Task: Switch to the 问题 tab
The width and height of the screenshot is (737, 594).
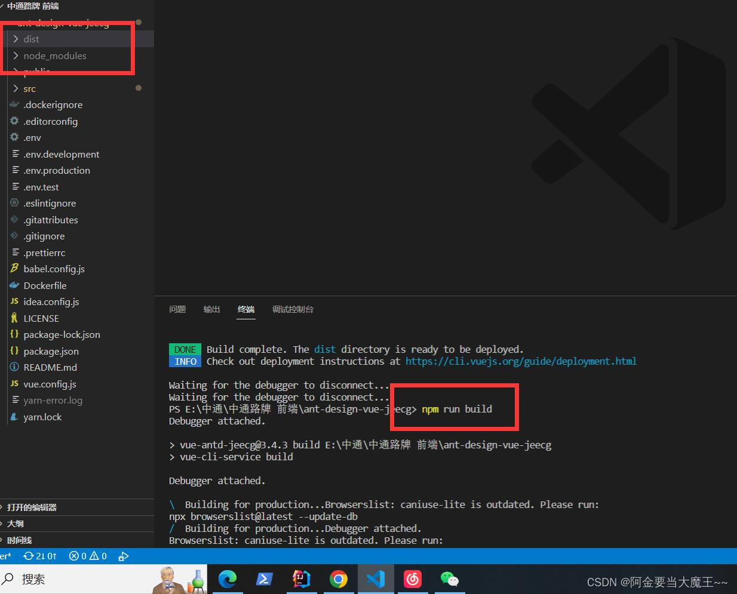Action: coord(177,309)
